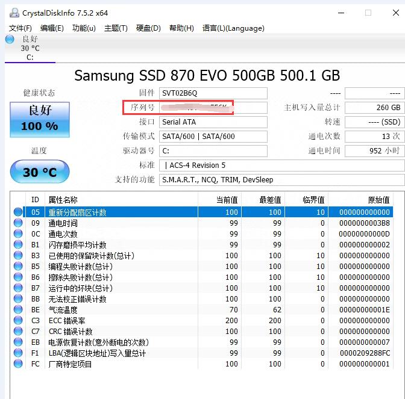Click the 属性名称 column header

[121, 200]
